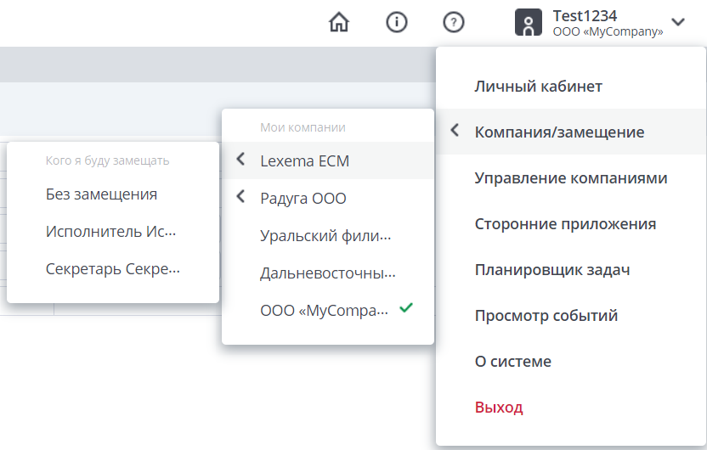707x450 pixels.
Task: Click the user avatar icon
Action: point(529,23)
